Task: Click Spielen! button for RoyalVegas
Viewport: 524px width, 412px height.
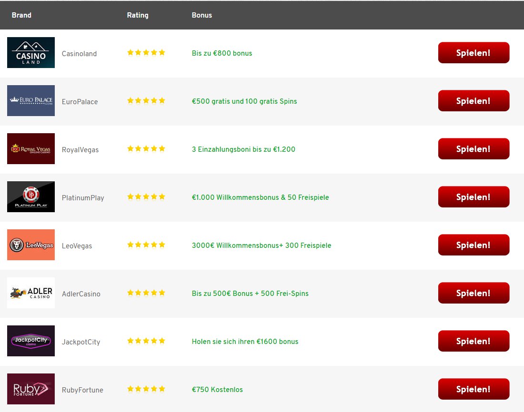Action: (x=474, y=149)
